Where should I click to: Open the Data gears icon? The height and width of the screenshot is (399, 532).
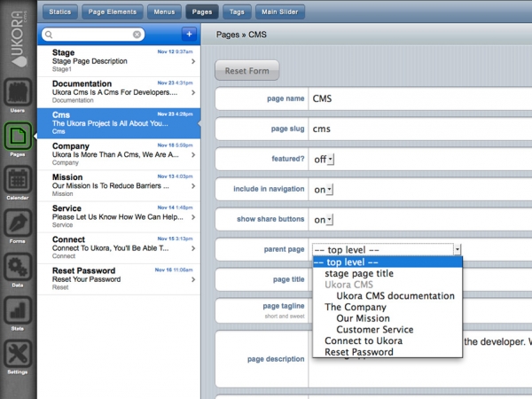coord(18,266)
